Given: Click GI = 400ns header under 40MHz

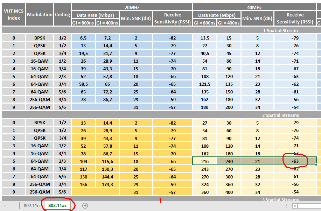Looking at the screenshot, I should 229,23.
